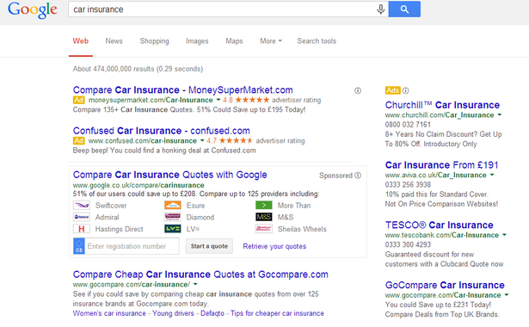Click the yellow Ads label in sidebar
This screenshot has width=529, height=327.
(x=393, y=90)
